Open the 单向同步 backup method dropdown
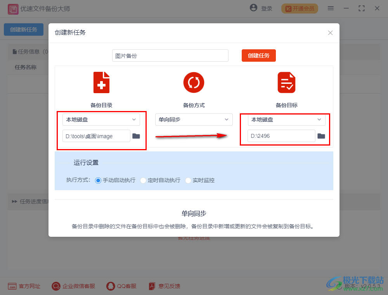 point(194,120)
